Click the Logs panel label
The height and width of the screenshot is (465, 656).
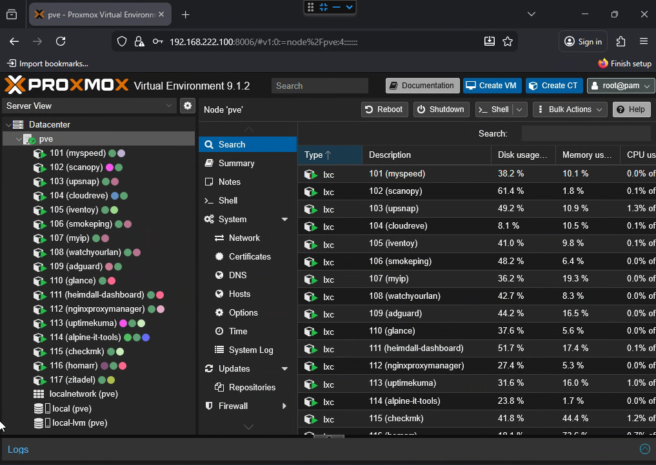(x=18, y=450)
